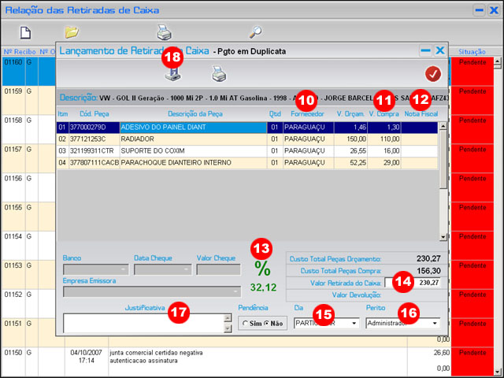Open the Perito dropdown showing Administrador
The width and height of the screenshot is (504, 378).
[435, 323]
